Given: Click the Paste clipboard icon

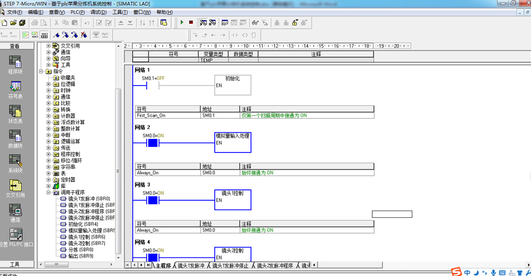Looking at the screenshot, I should 75,23.
